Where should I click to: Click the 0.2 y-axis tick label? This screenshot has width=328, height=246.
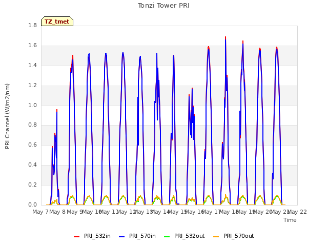pos(32,184)
